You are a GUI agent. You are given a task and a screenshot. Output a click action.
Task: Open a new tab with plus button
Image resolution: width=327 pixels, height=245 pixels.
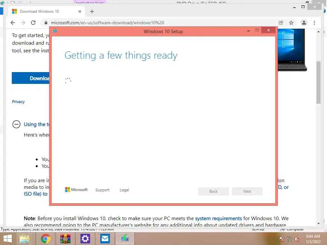(92, 11)
